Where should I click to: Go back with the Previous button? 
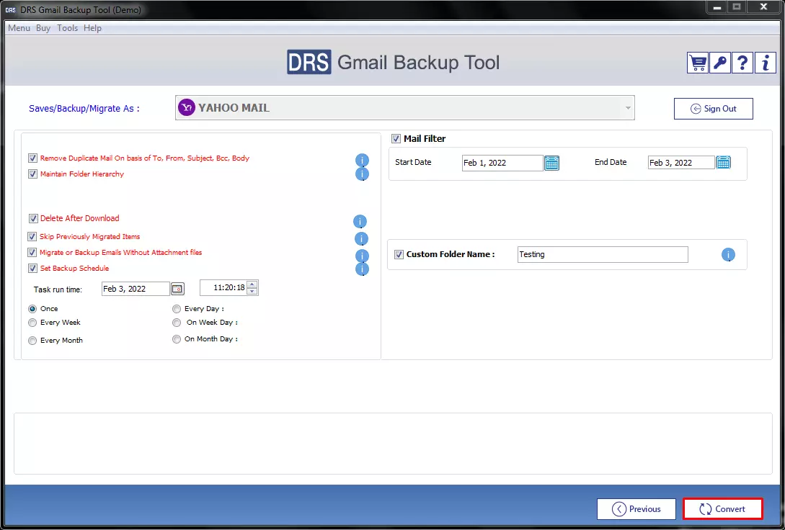636,509
